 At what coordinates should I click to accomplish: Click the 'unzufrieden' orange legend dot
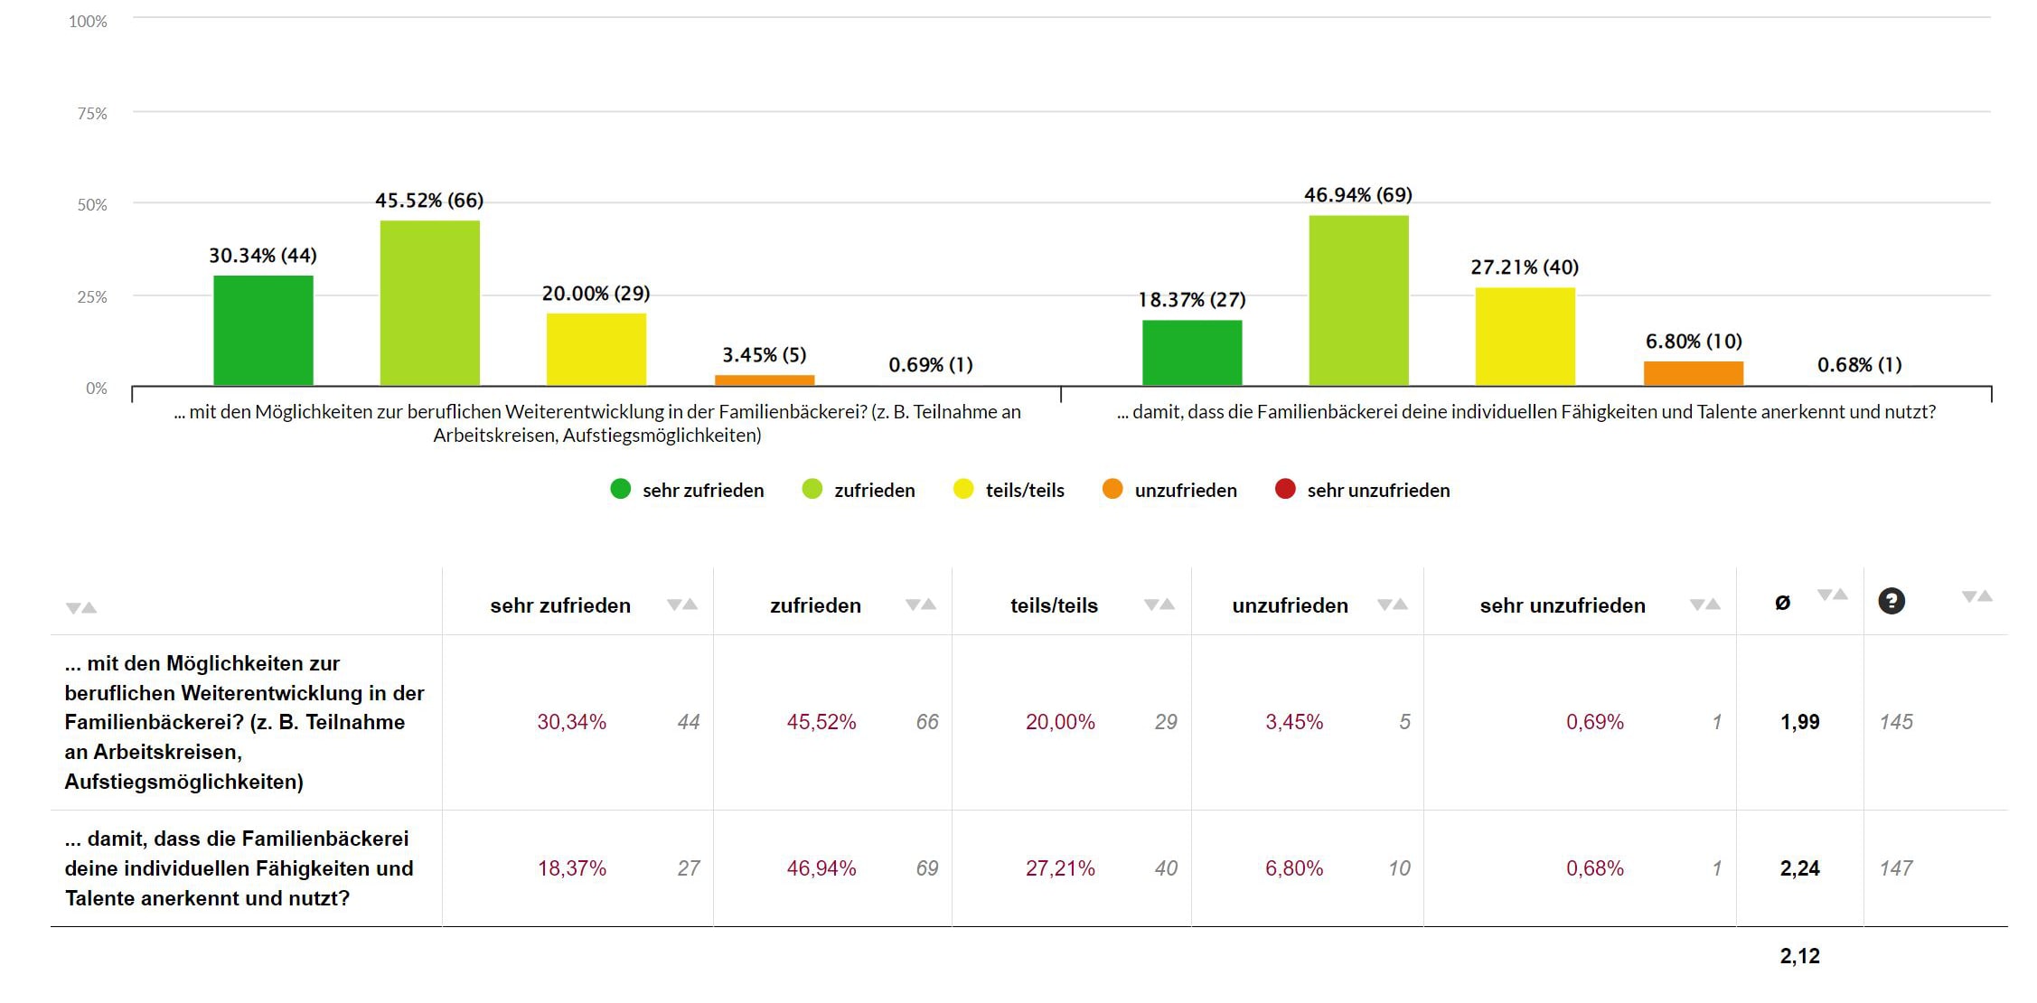pos(1112,489)
